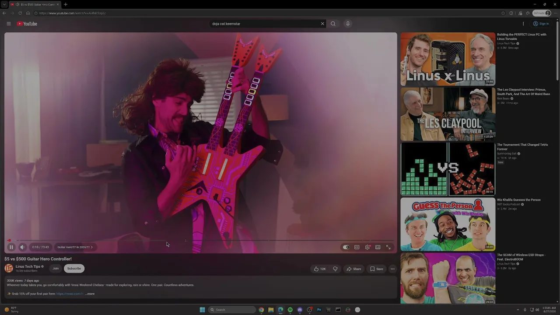Viewport: 560px width, 315px height.
Task: Open the 'Guitar Hero?!? in 2026?!?' chapter list
Action: [75, 247]
